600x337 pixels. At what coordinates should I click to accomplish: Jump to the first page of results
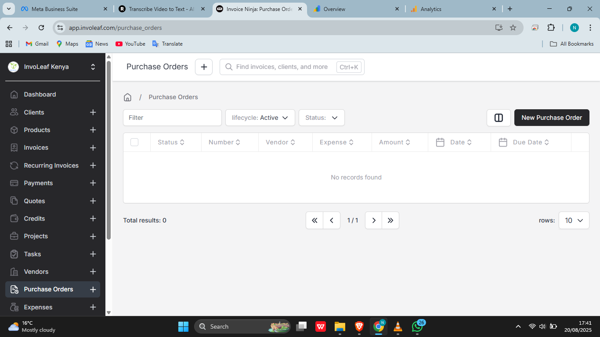tap(314, 220)
